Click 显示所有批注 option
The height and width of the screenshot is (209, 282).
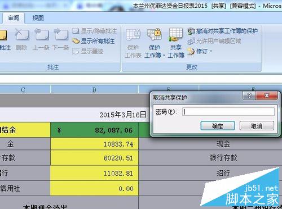tap(94, 41)
